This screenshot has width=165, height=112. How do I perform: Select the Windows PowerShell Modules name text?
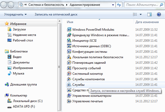click(x=93, y=30)
